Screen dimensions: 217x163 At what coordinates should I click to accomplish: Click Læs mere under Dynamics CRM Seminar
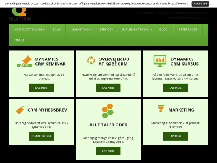(41, 88)
